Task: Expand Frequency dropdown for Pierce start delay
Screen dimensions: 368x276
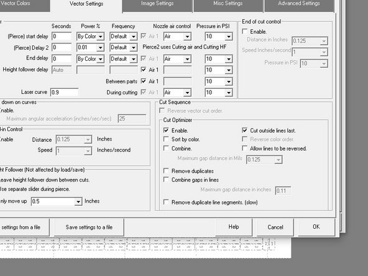Action: point(134,37)
